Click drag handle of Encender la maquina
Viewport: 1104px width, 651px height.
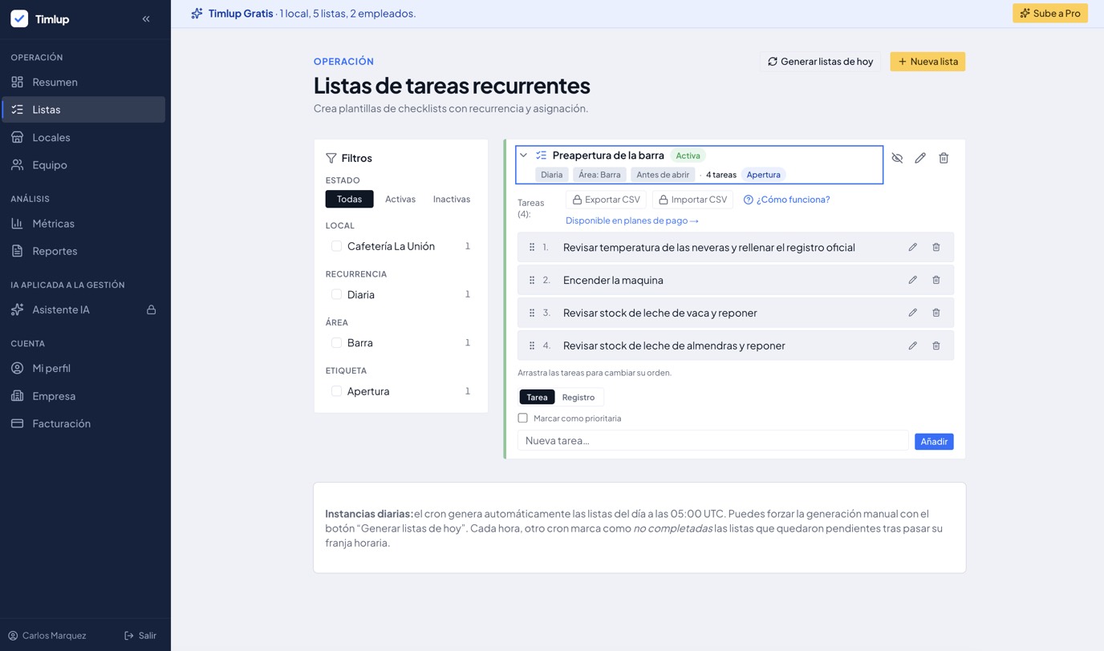532,280
